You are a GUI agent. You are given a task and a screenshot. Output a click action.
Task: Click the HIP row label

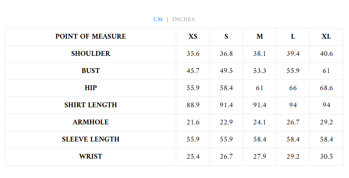click(91, 88)
